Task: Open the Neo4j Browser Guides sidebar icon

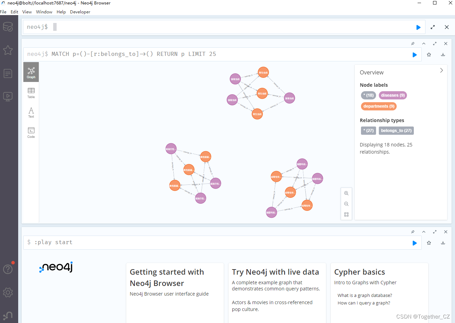Action: pos(8,97)
